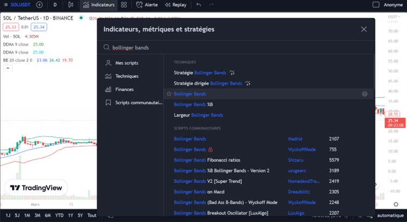
Task: Open help icon for Bollinger Bands row
Action: pyautogui.click(x=364, y=94)
